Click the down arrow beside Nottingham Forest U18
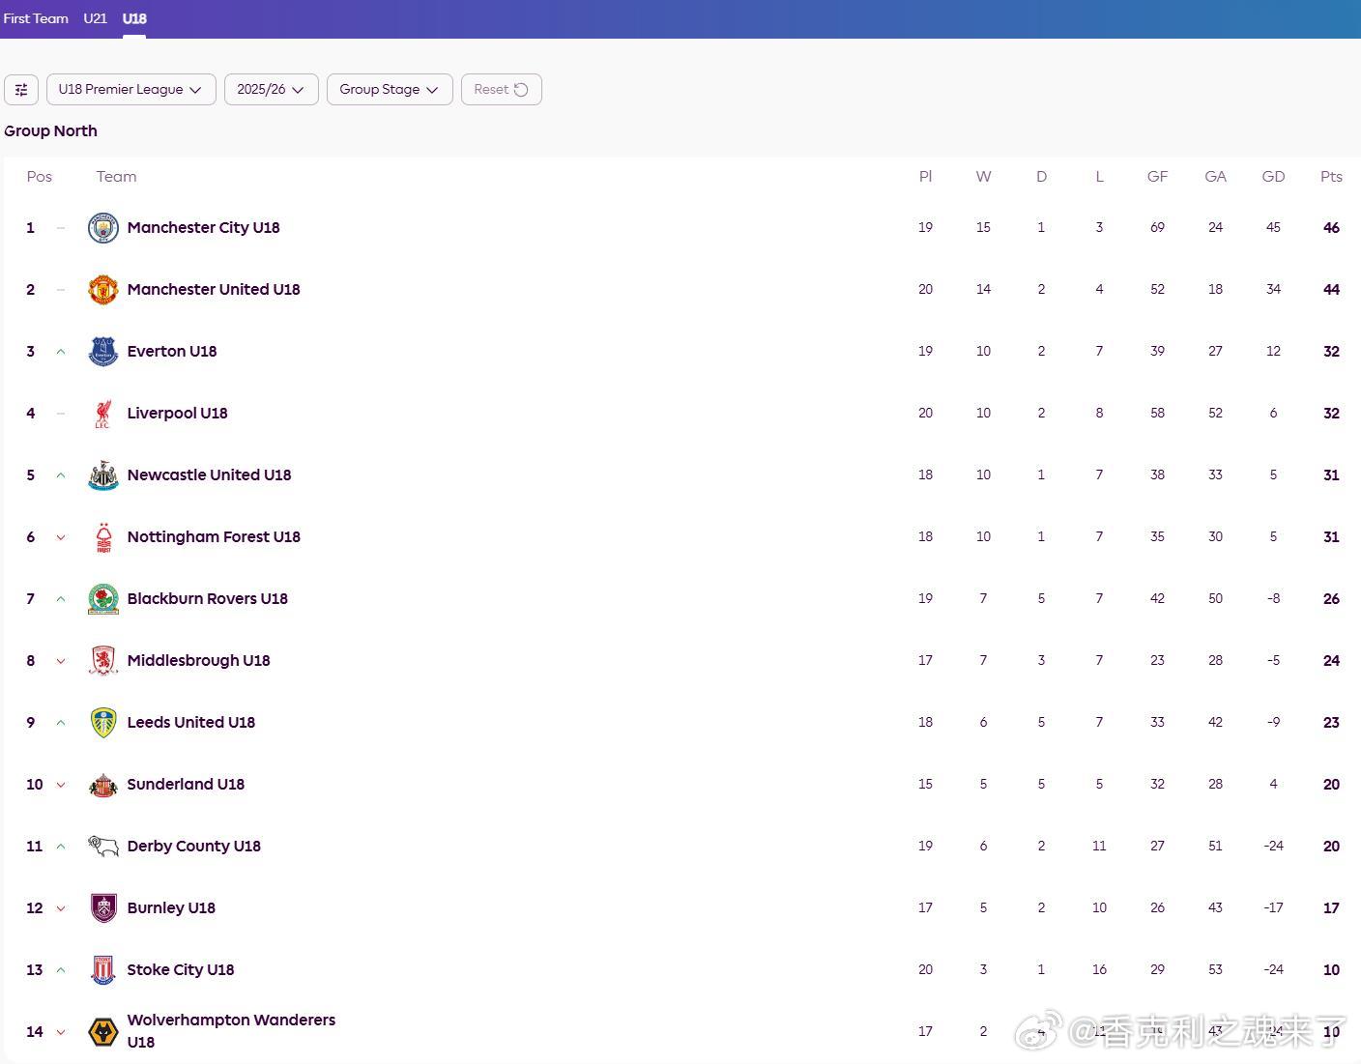This screenshot has height=1064, width=1361. click(x=61, y=537)
